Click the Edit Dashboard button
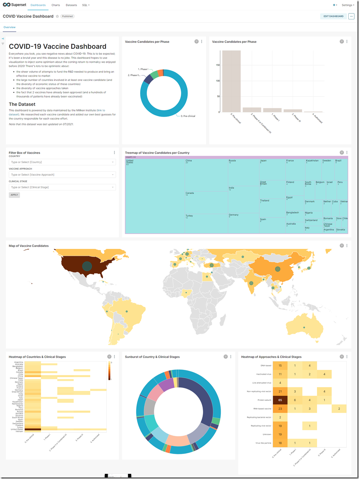Screen dimensions: 359x479 (x=333, y=16)
